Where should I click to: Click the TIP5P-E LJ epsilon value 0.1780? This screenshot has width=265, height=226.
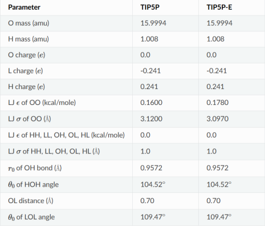click(x=218, y=103)
